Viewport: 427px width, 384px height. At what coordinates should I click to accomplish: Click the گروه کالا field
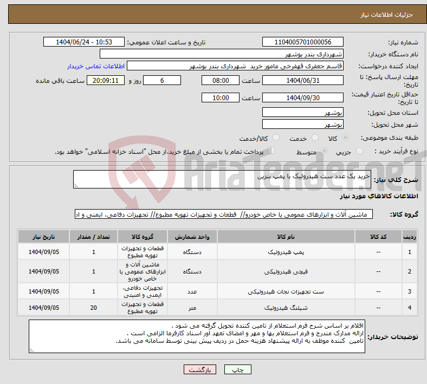(x=224, y=214)
